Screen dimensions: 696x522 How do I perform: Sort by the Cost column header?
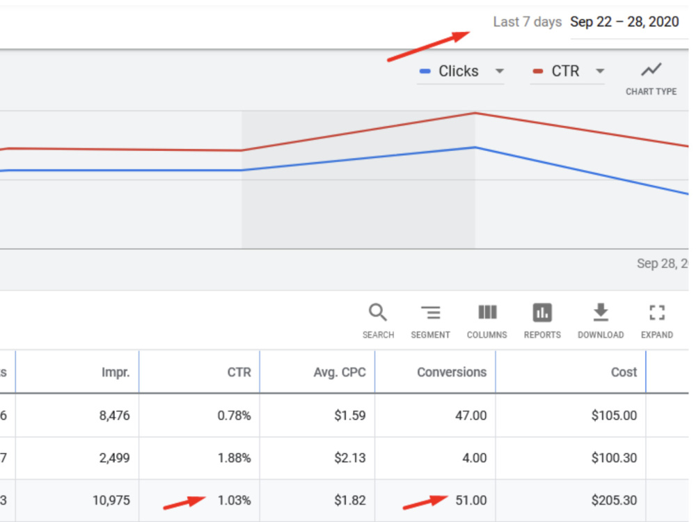click(x=624, y=372)
